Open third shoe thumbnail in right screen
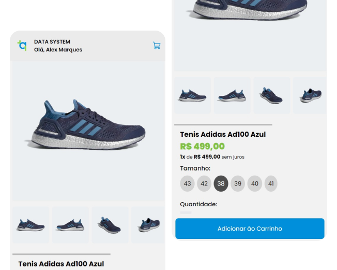 tap(272, 95)
